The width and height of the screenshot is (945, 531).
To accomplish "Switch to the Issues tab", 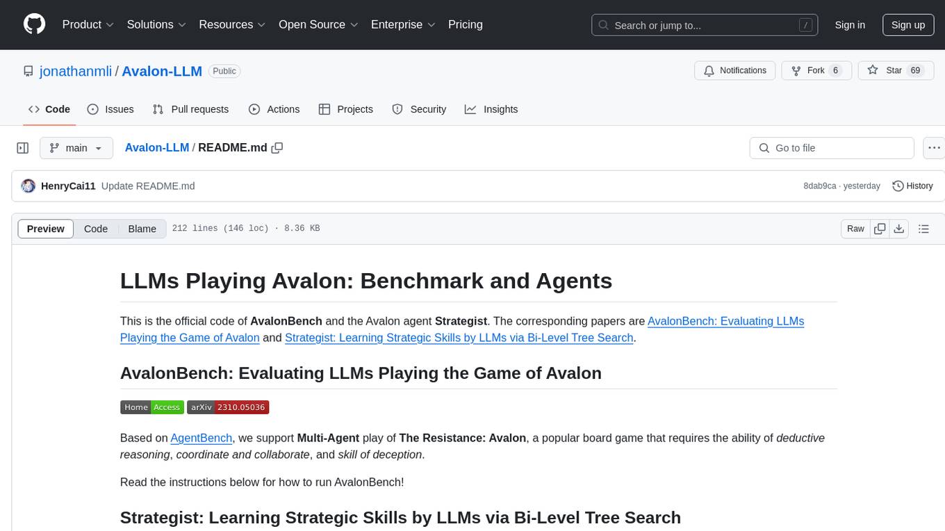I will [110, 109].
